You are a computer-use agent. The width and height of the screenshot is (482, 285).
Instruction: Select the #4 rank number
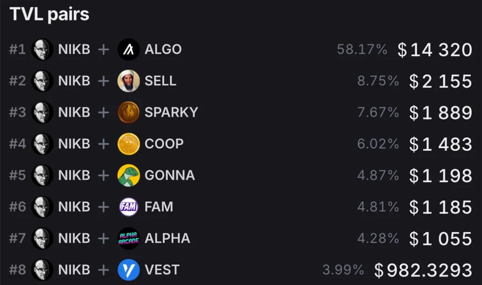point(17,144)
